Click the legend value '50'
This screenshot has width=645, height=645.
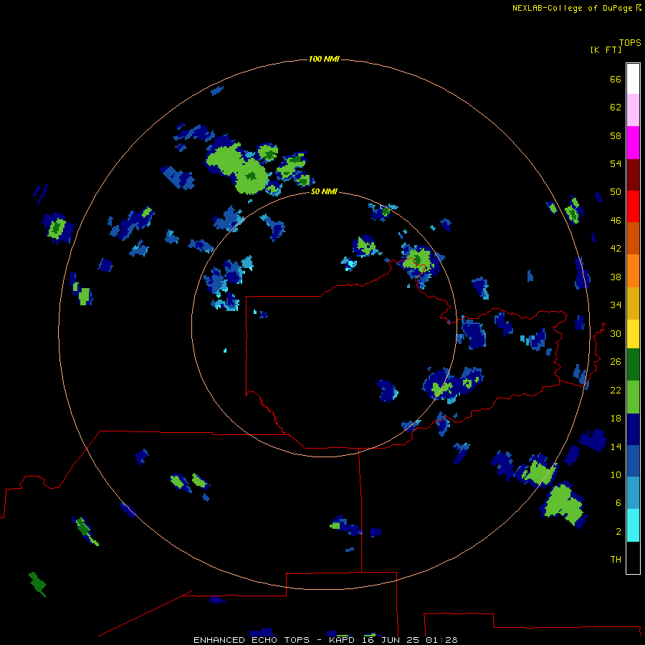point(616,192)
